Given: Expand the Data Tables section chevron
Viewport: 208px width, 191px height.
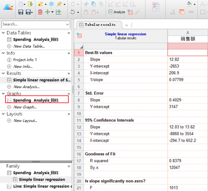Looking at the screenshot, I should tap(69, 33).
